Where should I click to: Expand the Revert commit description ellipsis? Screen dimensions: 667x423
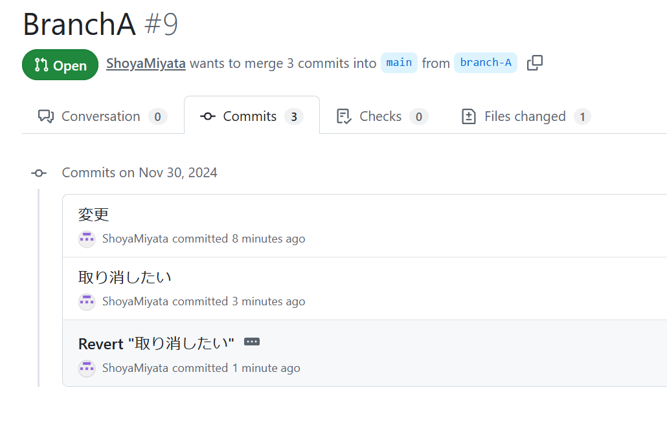(252, 342)
